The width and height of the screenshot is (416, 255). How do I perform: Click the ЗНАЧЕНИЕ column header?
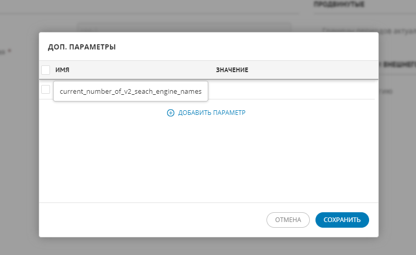(x=232, y=70)
